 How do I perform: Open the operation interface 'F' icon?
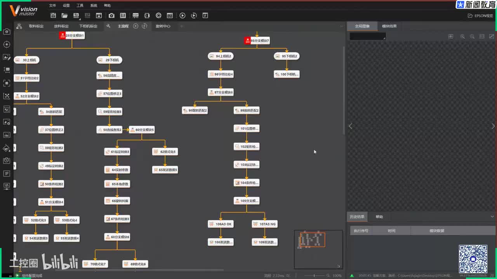coord(205,15)
